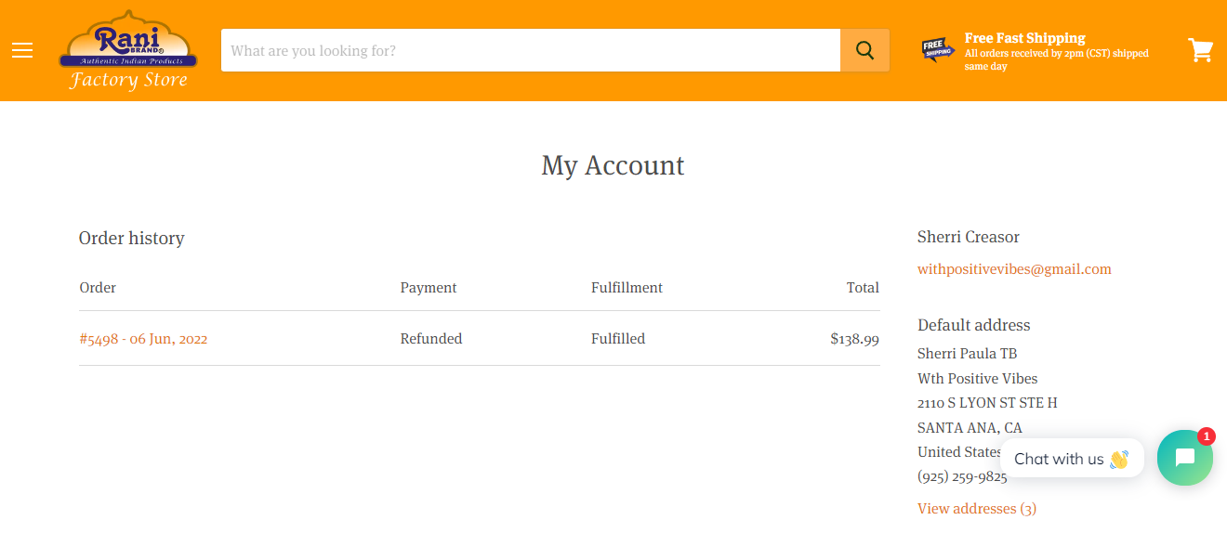The height and width of the screenshot is (533, 1227).
Task: Open View addresses (3) link
Action: (x=977, y=509)
